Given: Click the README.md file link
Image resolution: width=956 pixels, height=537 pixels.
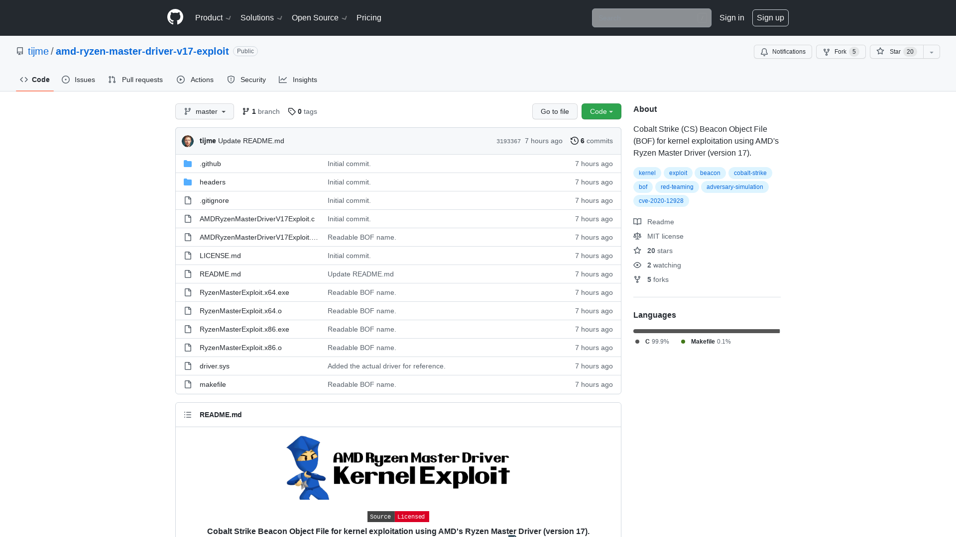Looking at the screenshot, I should pos(220,273).
